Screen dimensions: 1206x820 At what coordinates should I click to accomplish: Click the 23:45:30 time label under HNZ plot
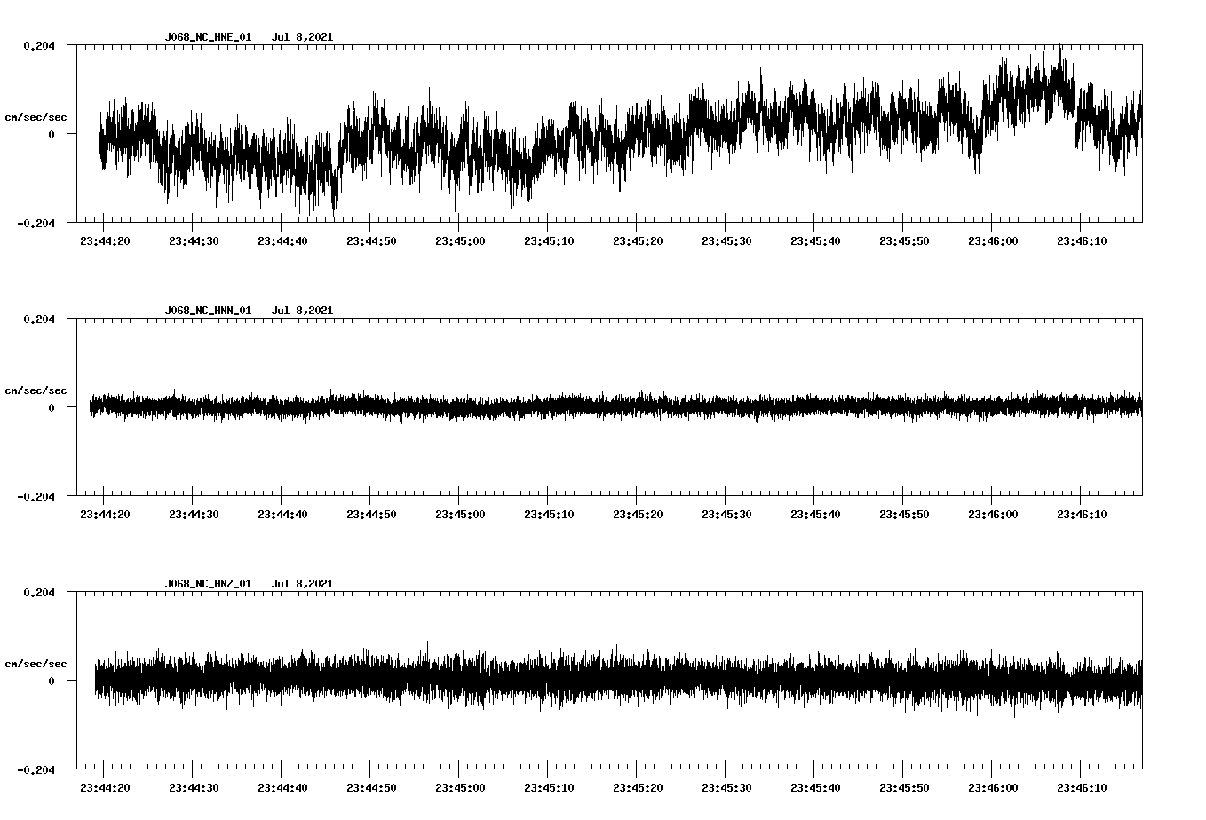pos(726,788)
